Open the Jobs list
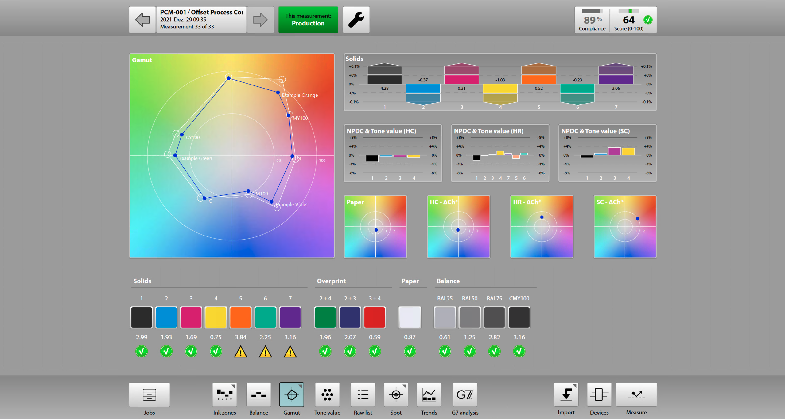This screenshot has height=419, width=785. [x=149, y=395]
